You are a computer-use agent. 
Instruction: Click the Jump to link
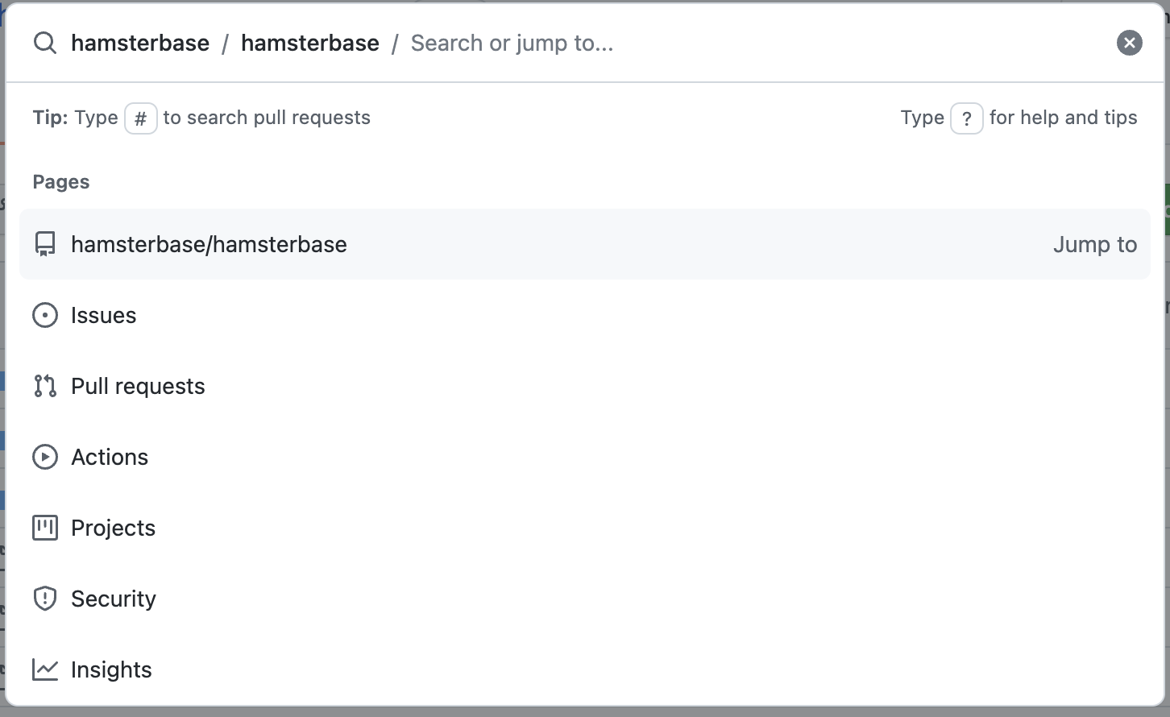pos(1095,244)
